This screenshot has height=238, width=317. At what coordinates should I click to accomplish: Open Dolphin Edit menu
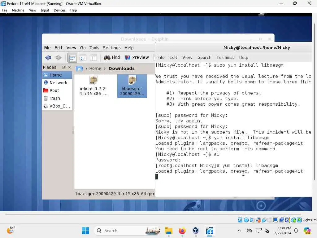pyautogui.click(x=59, y=48)
